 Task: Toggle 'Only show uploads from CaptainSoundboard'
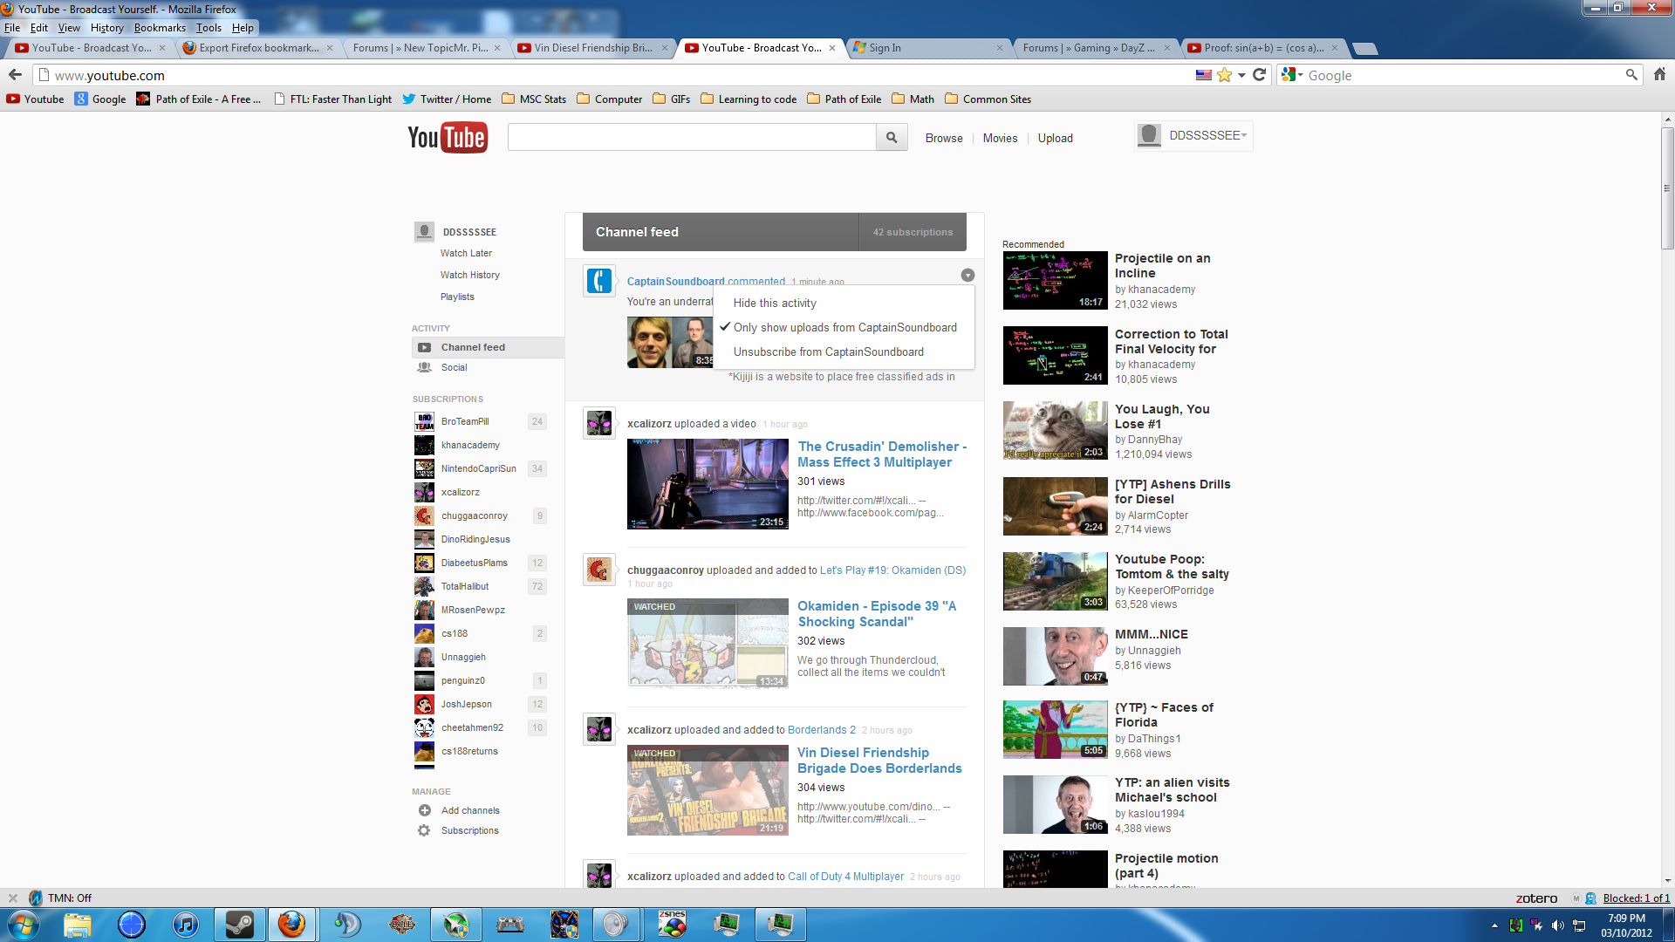coord(844,327)
